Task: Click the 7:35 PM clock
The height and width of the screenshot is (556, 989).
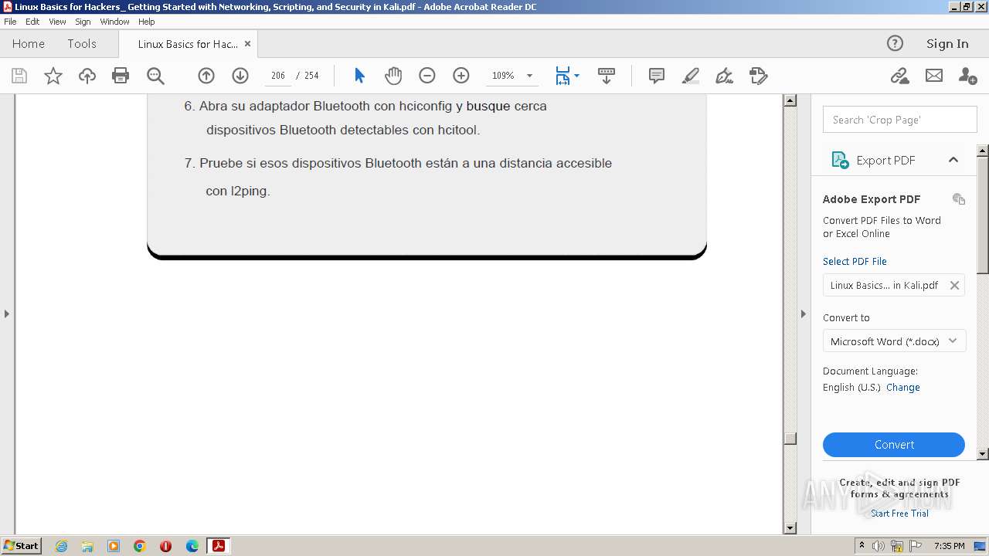Action: [949, 546]
